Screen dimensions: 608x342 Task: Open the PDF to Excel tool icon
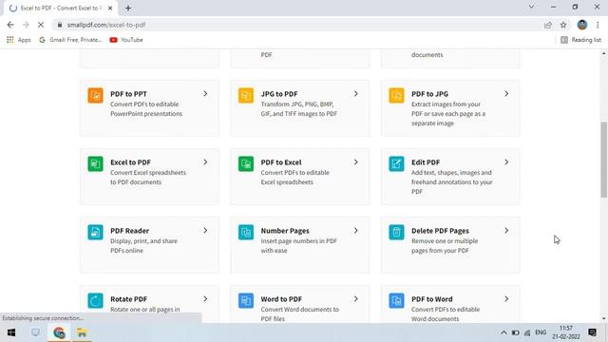[246, 163]
